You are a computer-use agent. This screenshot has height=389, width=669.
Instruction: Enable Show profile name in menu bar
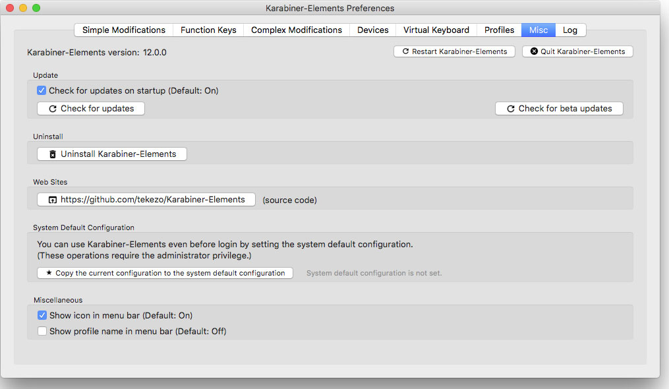click(42, 331)
